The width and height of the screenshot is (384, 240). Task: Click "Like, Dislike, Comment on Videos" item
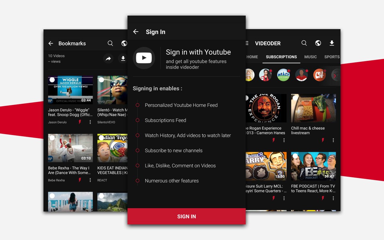180,165
